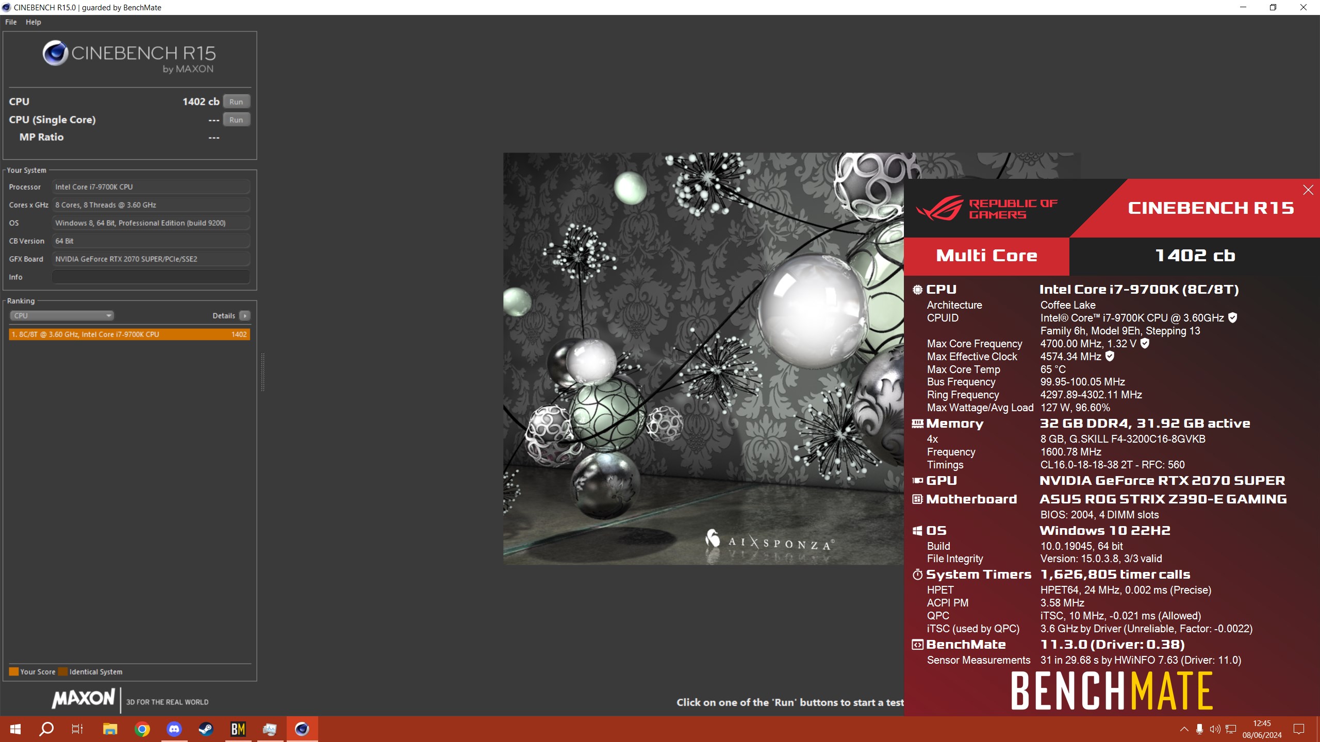Click the Your Score legend swatch
The height and width of the screenshot is (742, 1320).
(x=14, y=671)
